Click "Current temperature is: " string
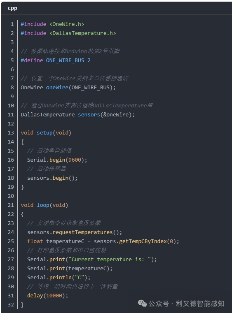 (x=110, y=259)
